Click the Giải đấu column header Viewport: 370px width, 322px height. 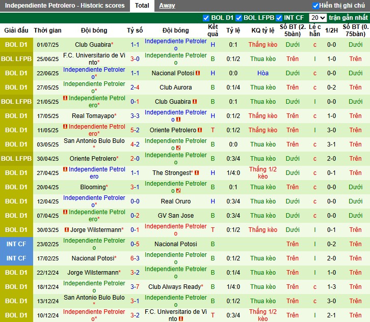(x=16, y=31)
